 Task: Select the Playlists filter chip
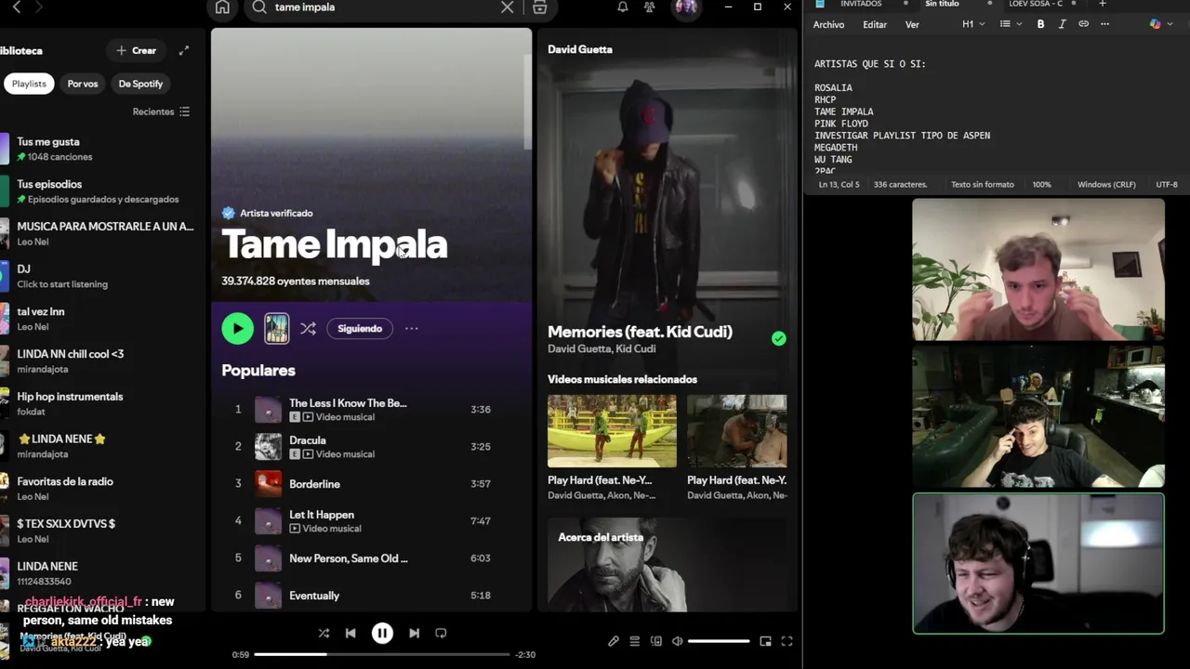29,84
